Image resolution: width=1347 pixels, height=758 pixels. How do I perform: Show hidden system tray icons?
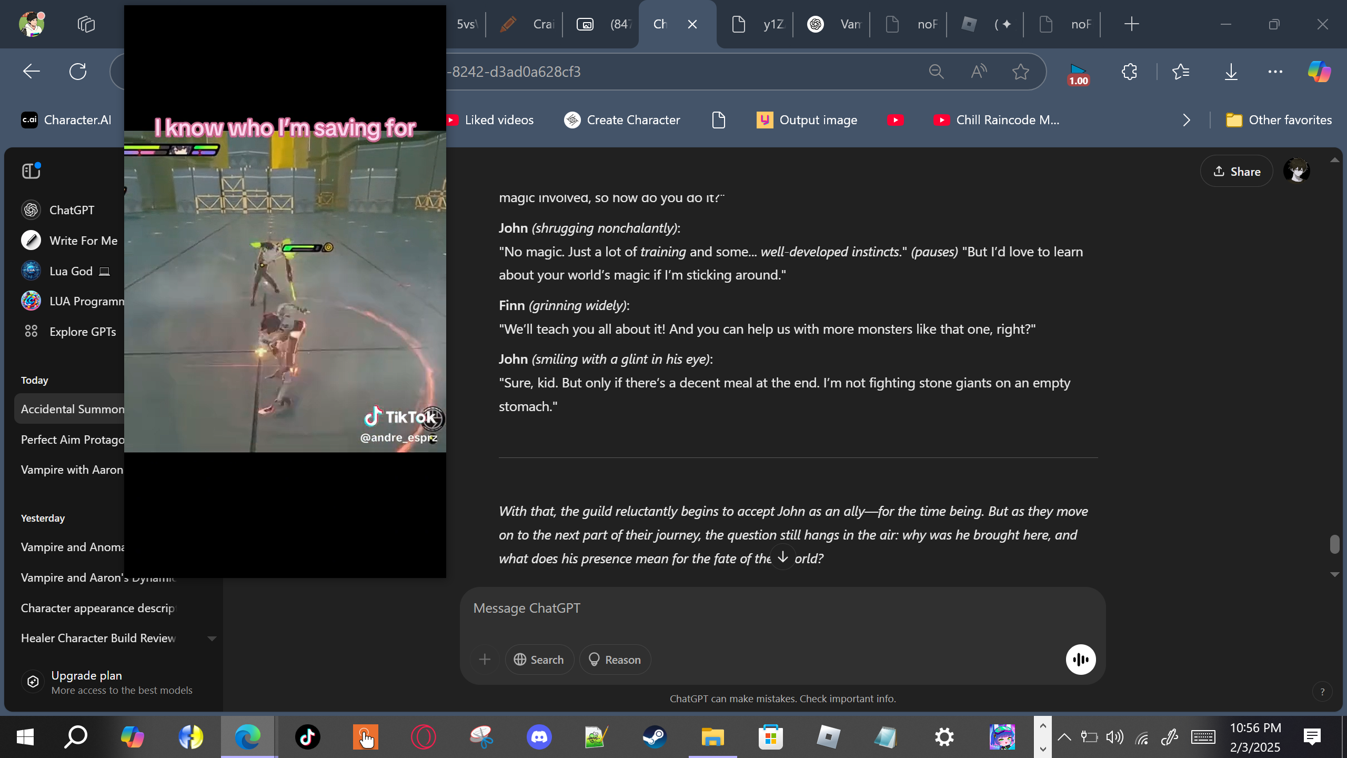coord(1064,737)
